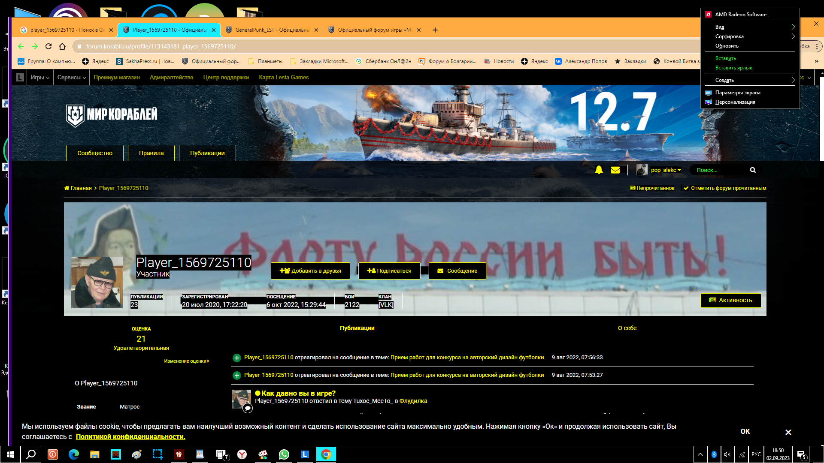Switch to GeneralPunk_LST browser tab
Image resolution: width=824 pixels, height=463 pixels.
click(x=272, y=30)
